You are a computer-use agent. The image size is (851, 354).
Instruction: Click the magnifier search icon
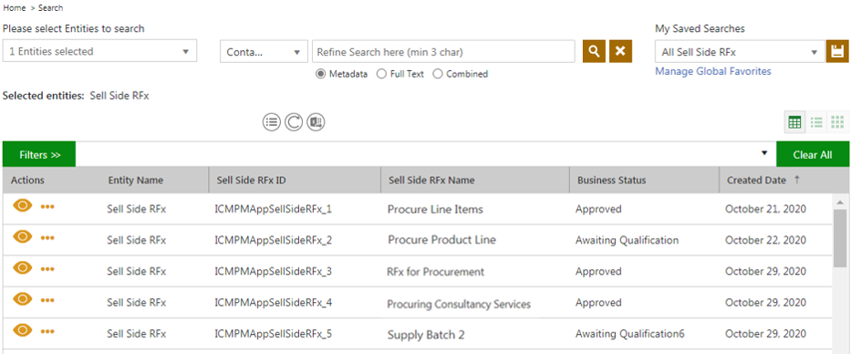coord(594,52)
